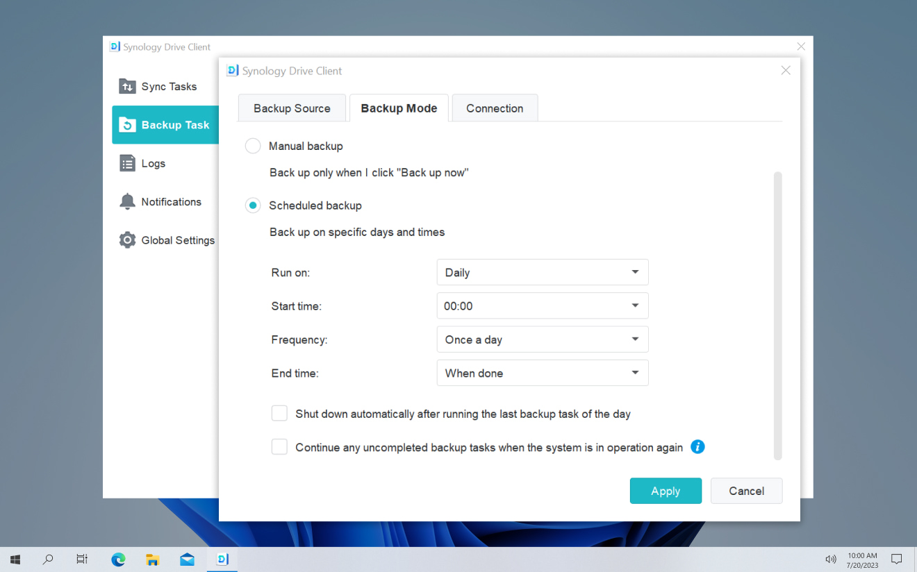The width and height of the screenshot is (917, 572).
Task: Open the Run on dropdown showing Daily
Action: pos(542,272)
